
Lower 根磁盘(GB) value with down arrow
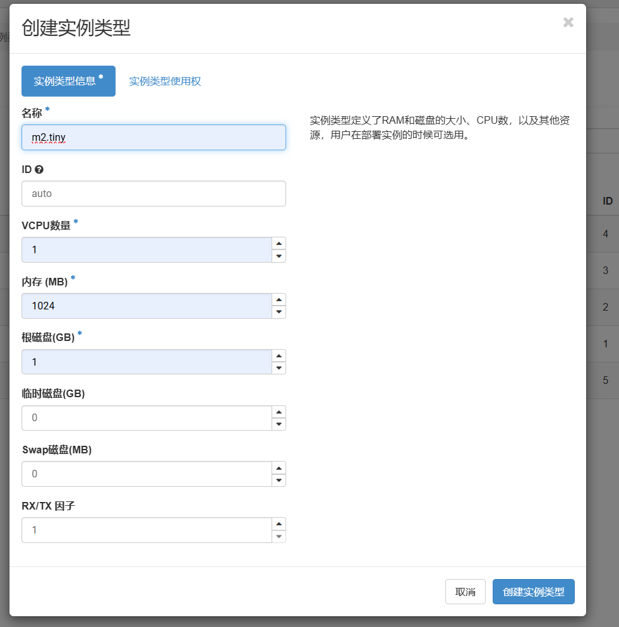coord(279,368)
